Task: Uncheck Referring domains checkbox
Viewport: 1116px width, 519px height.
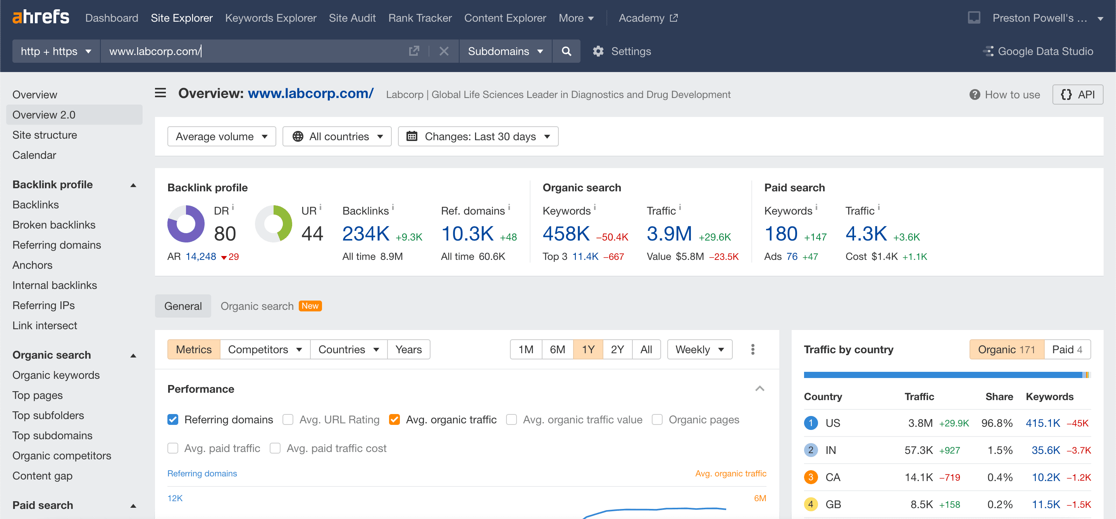Action: (172, 419)
